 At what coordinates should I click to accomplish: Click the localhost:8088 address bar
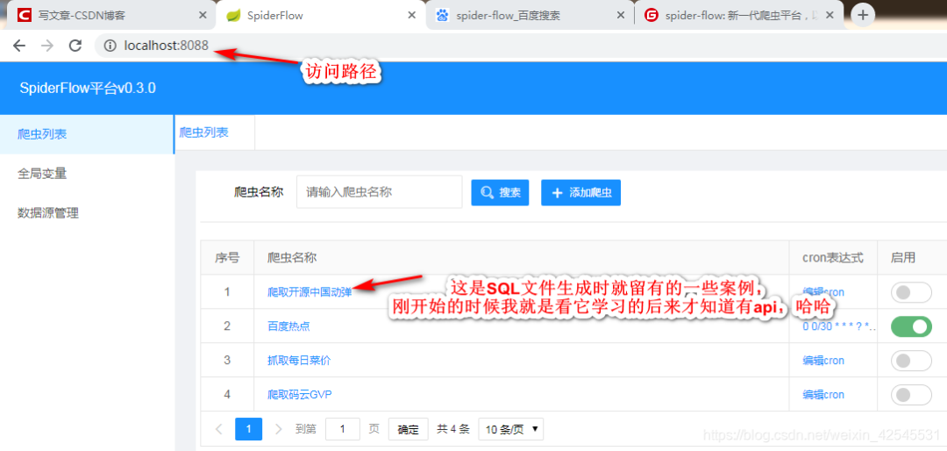pos(166,46)
